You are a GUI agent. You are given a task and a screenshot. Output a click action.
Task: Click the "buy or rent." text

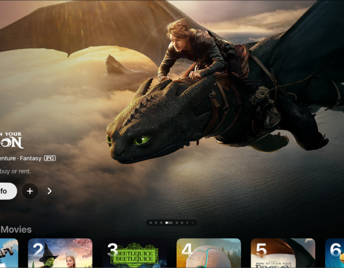15,171
